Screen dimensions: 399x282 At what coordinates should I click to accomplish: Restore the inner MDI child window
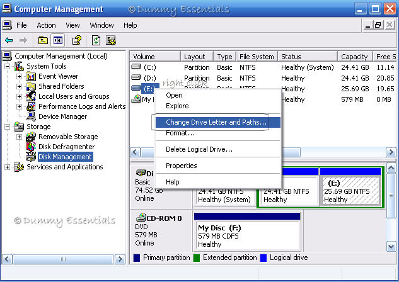point(378,25)
